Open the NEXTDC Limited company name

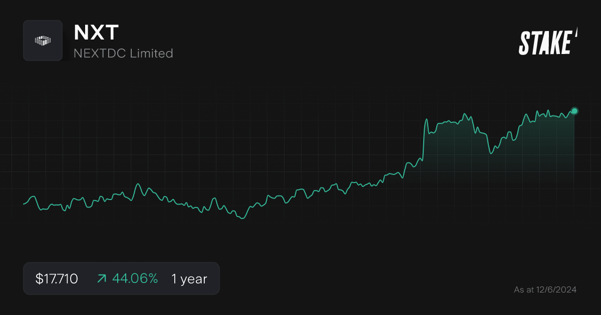click(x=123, y=53)
